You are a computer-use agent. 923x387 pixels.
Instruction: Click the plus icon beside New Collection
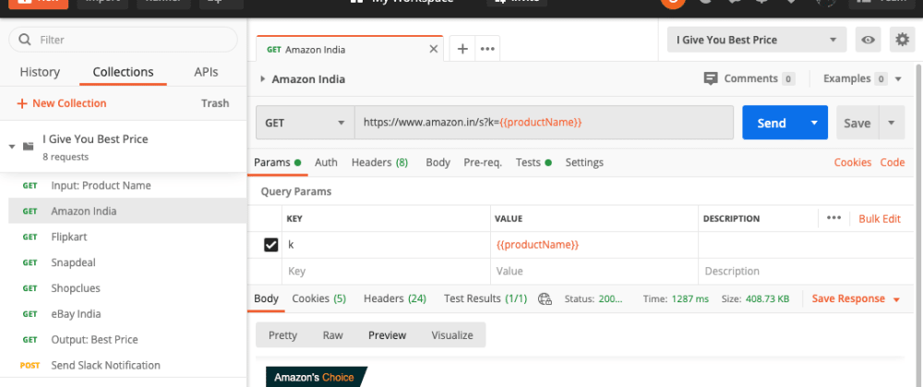(x=22, y=103)
